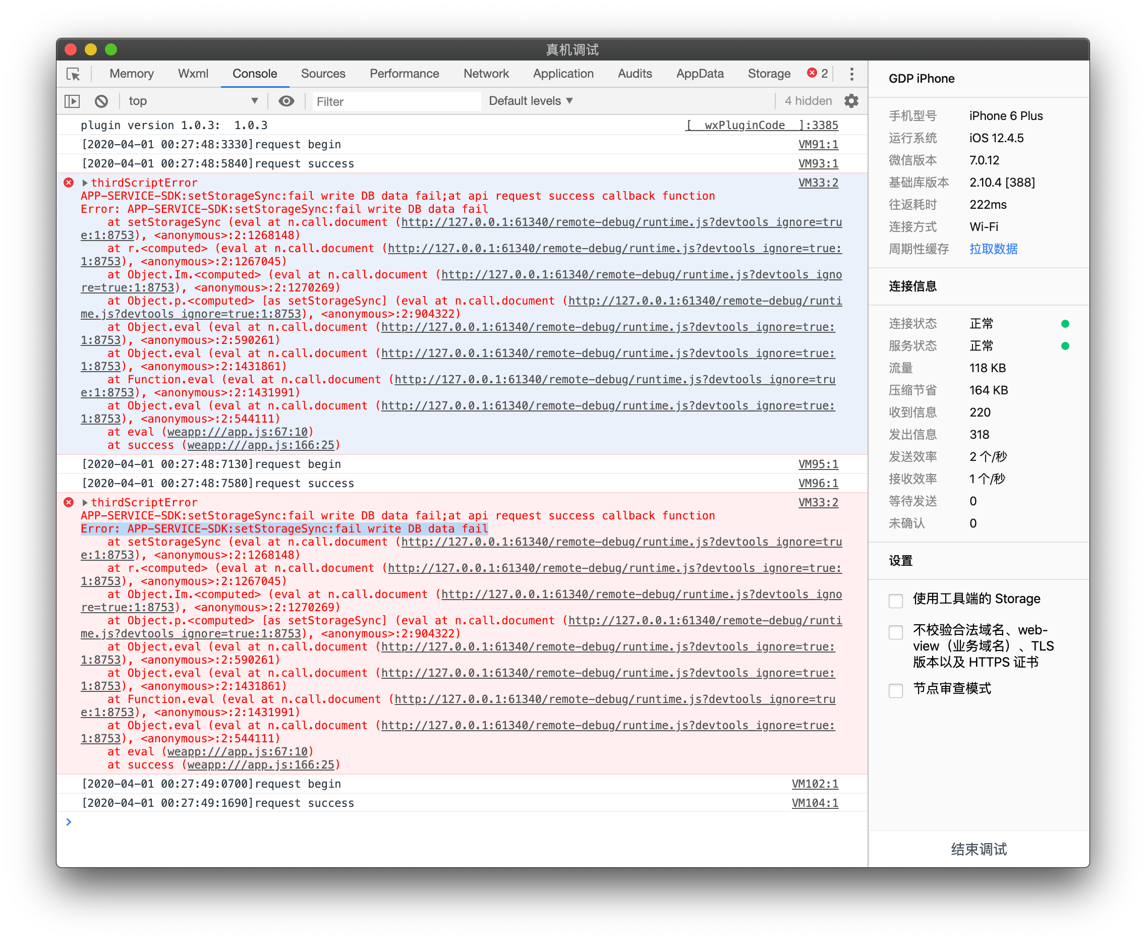Click the 结束调试 button
Screen dimensions: 1146x942
coord(979,849)
